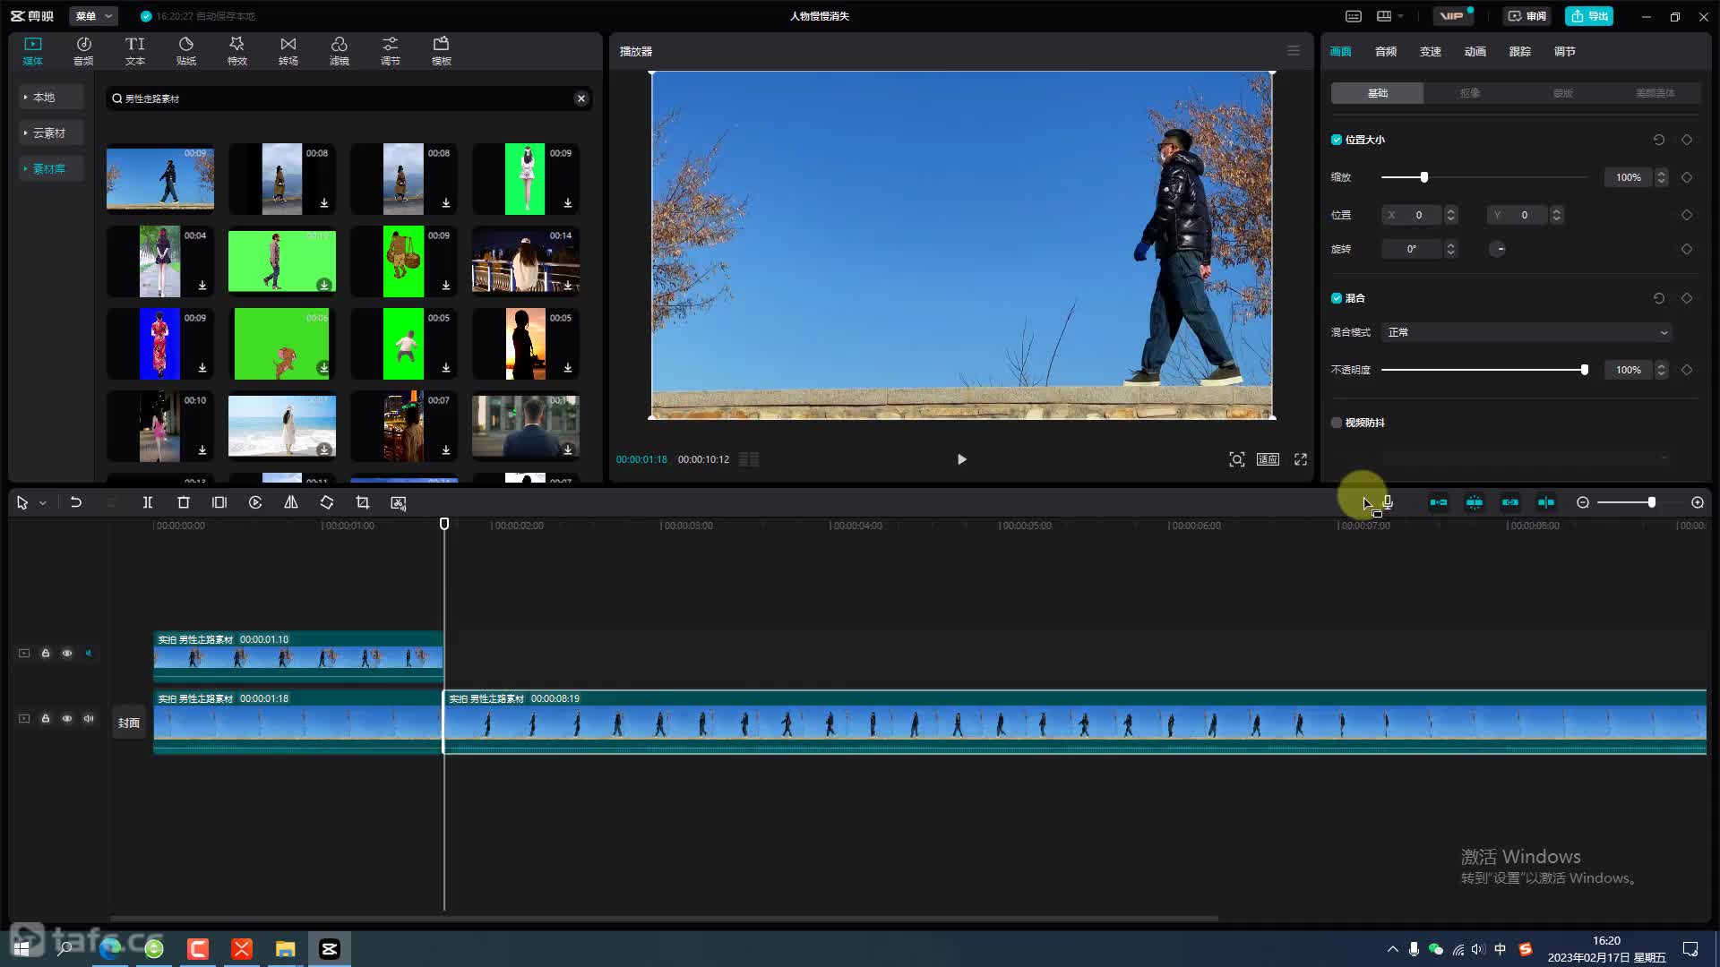Click the 导出 export button
This screenshot has height=967, width=1720.
1589,16
